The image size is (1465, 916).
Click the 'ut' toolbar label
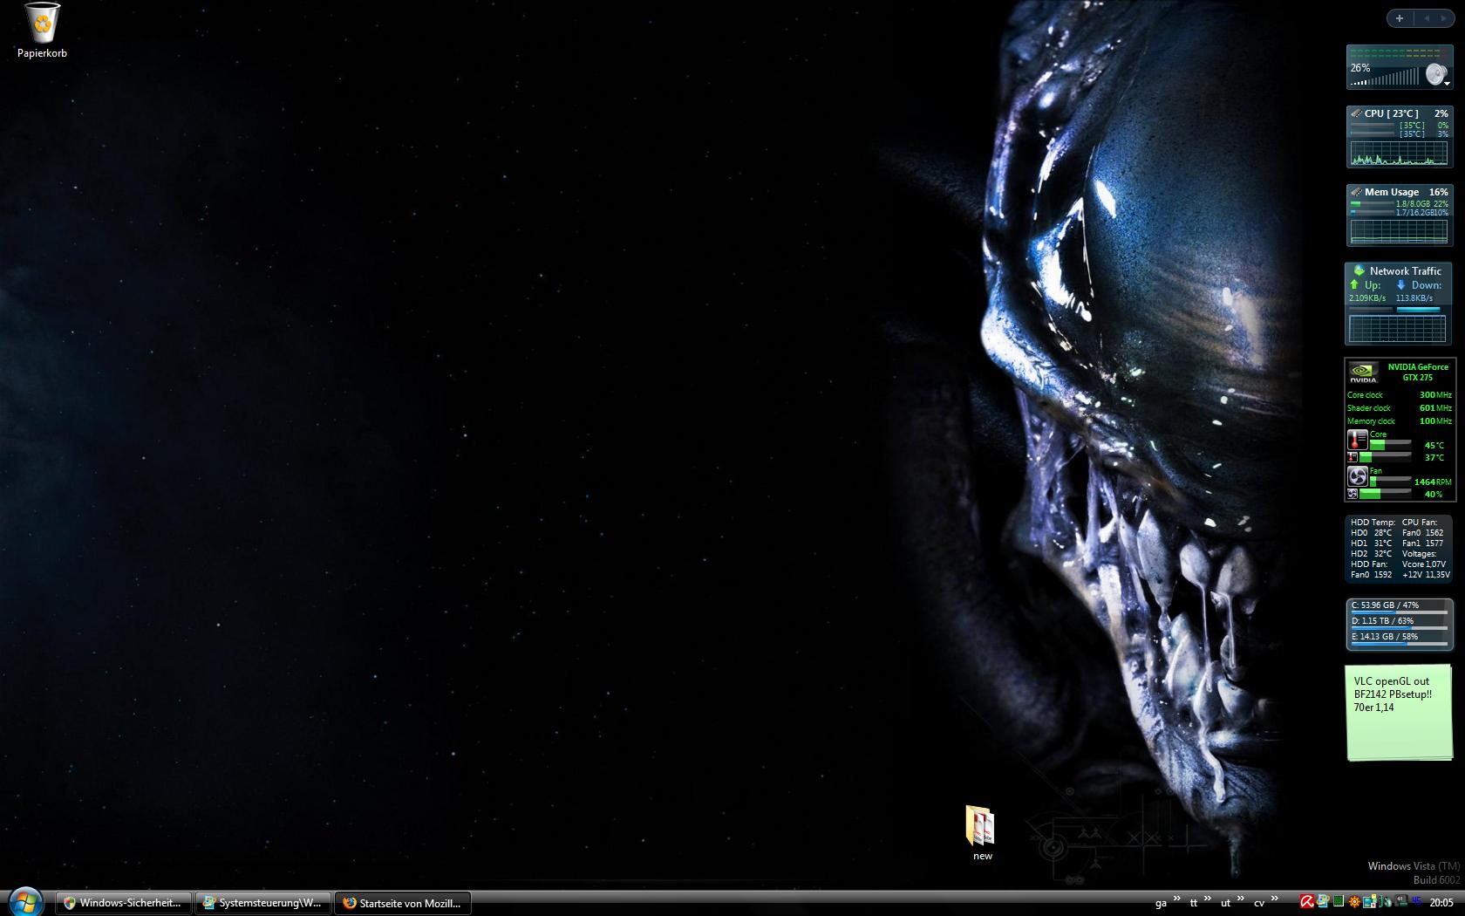click(1225, 904)
